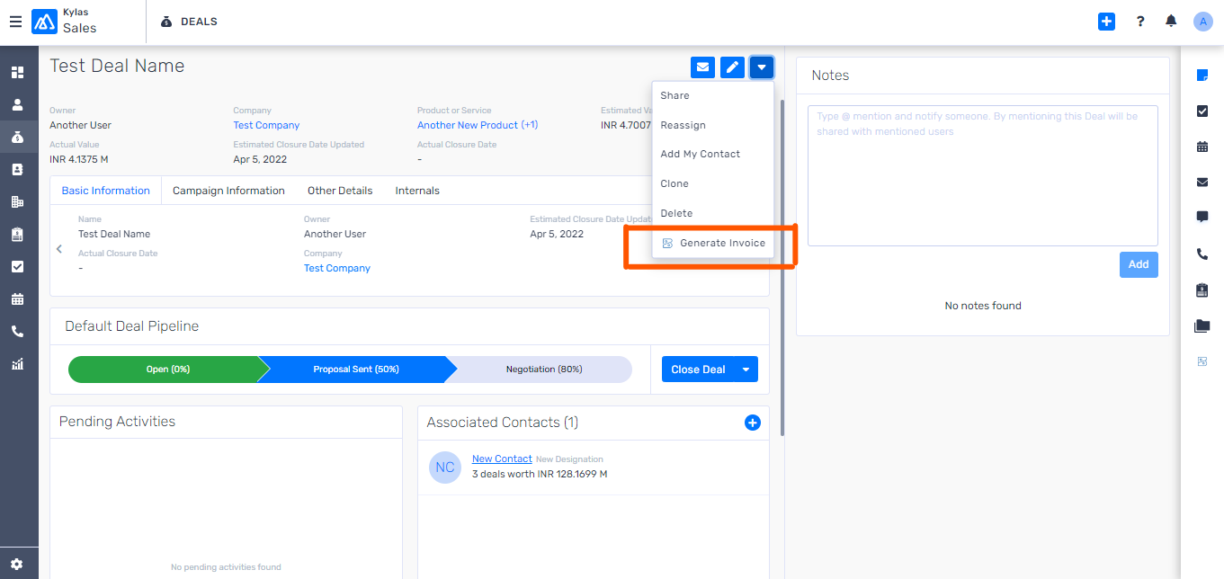
Task: Click the Add note button
Action: point(1139,264)
